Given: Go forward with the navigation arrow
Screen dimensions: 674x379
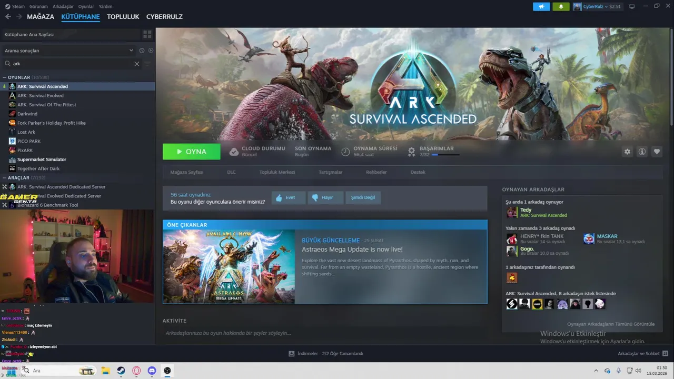Looking at the screenshot, I should [x=19, y=17].
